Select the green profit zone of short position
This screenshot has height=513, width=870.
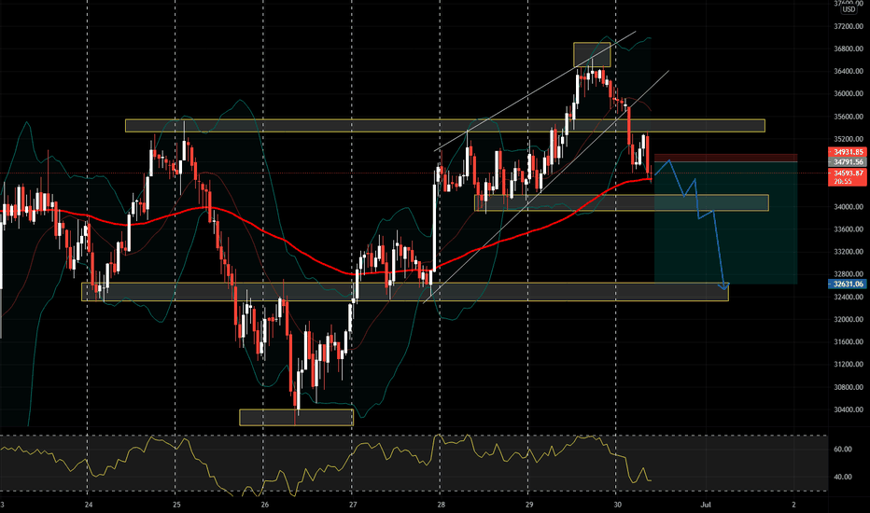(725, 223)
